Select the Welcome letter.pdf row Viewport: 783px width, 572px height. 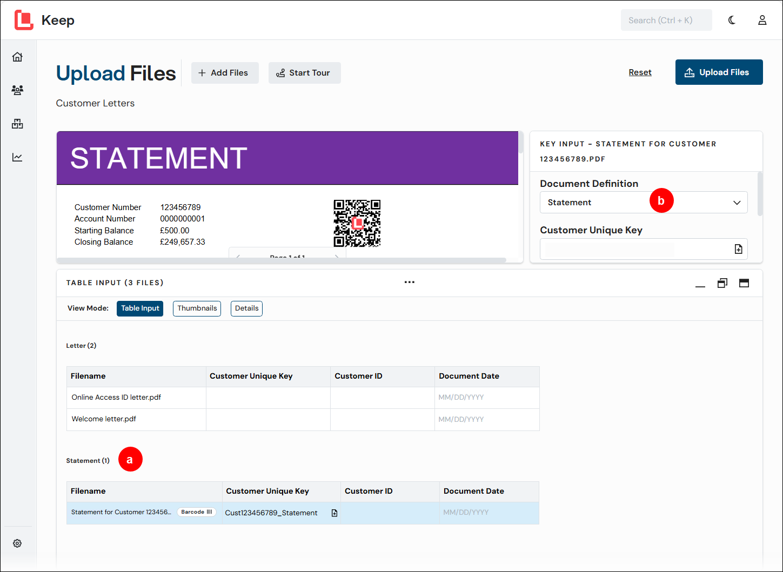pos(303,419)
